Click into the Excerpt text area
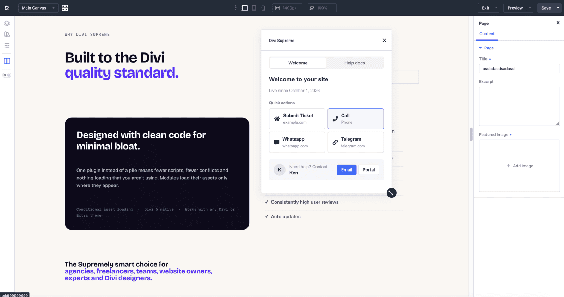Viewport: 564px width, 297px height. tap(519, 106)
